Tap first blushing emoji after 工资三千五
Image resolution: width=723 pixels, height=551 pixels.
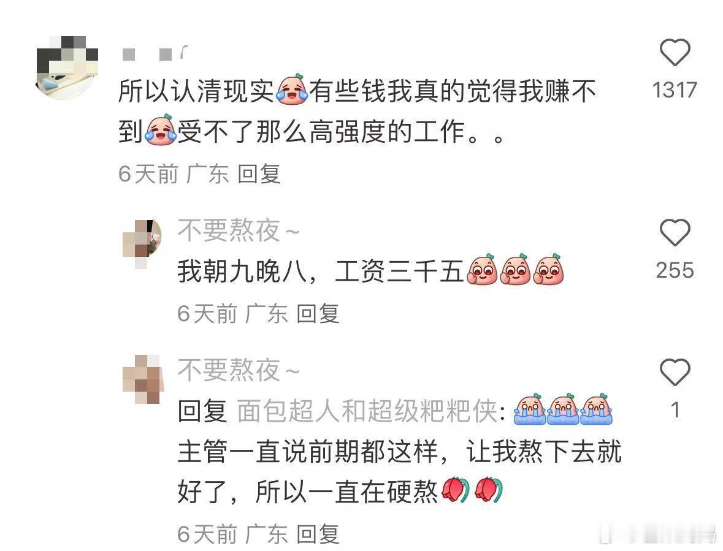[x=483, y=270]
